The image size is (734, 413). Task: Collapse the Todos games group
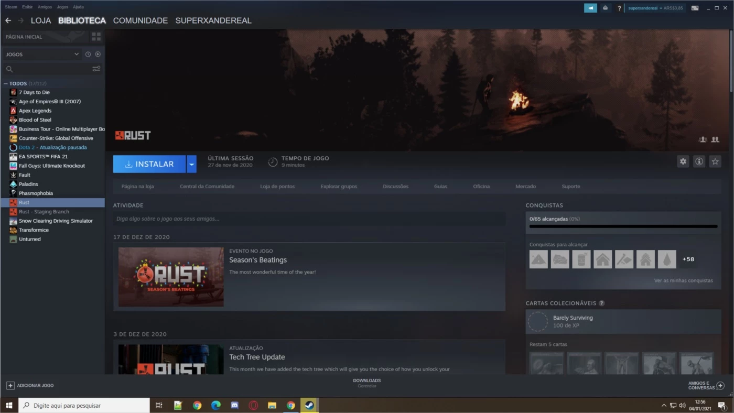6,84
